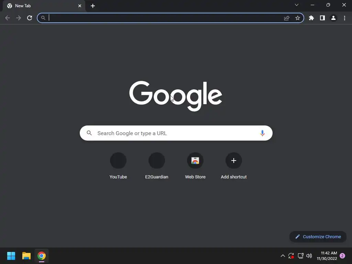Click the share page icon in address bar
The height and width of the screenshot is (264, 352).
point(287,18)
